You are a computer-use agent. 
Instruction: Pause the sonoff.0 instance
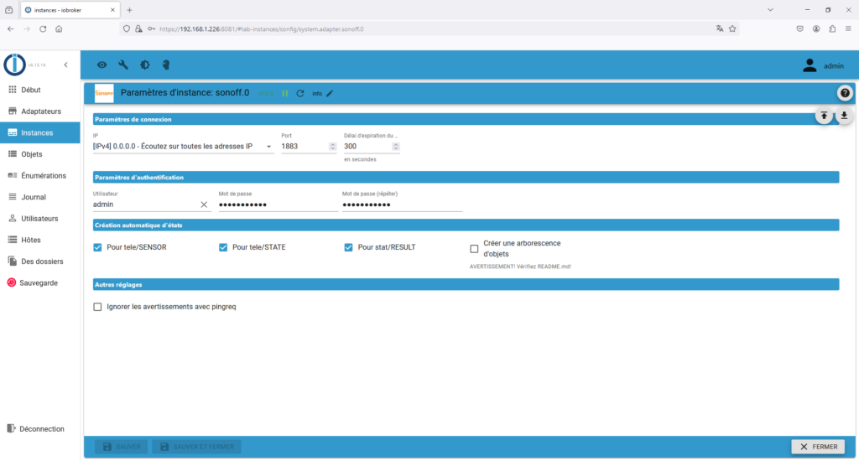(x=285, y=93)
